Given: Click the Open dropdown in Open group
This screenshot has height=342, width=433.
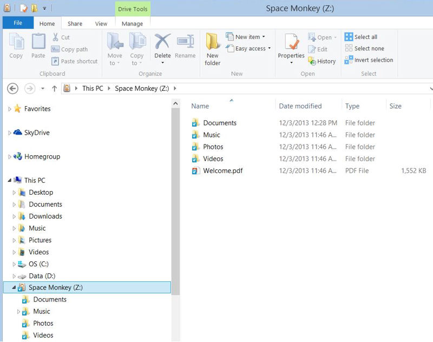Looking at the screenshot, I should tap(322, 37).
